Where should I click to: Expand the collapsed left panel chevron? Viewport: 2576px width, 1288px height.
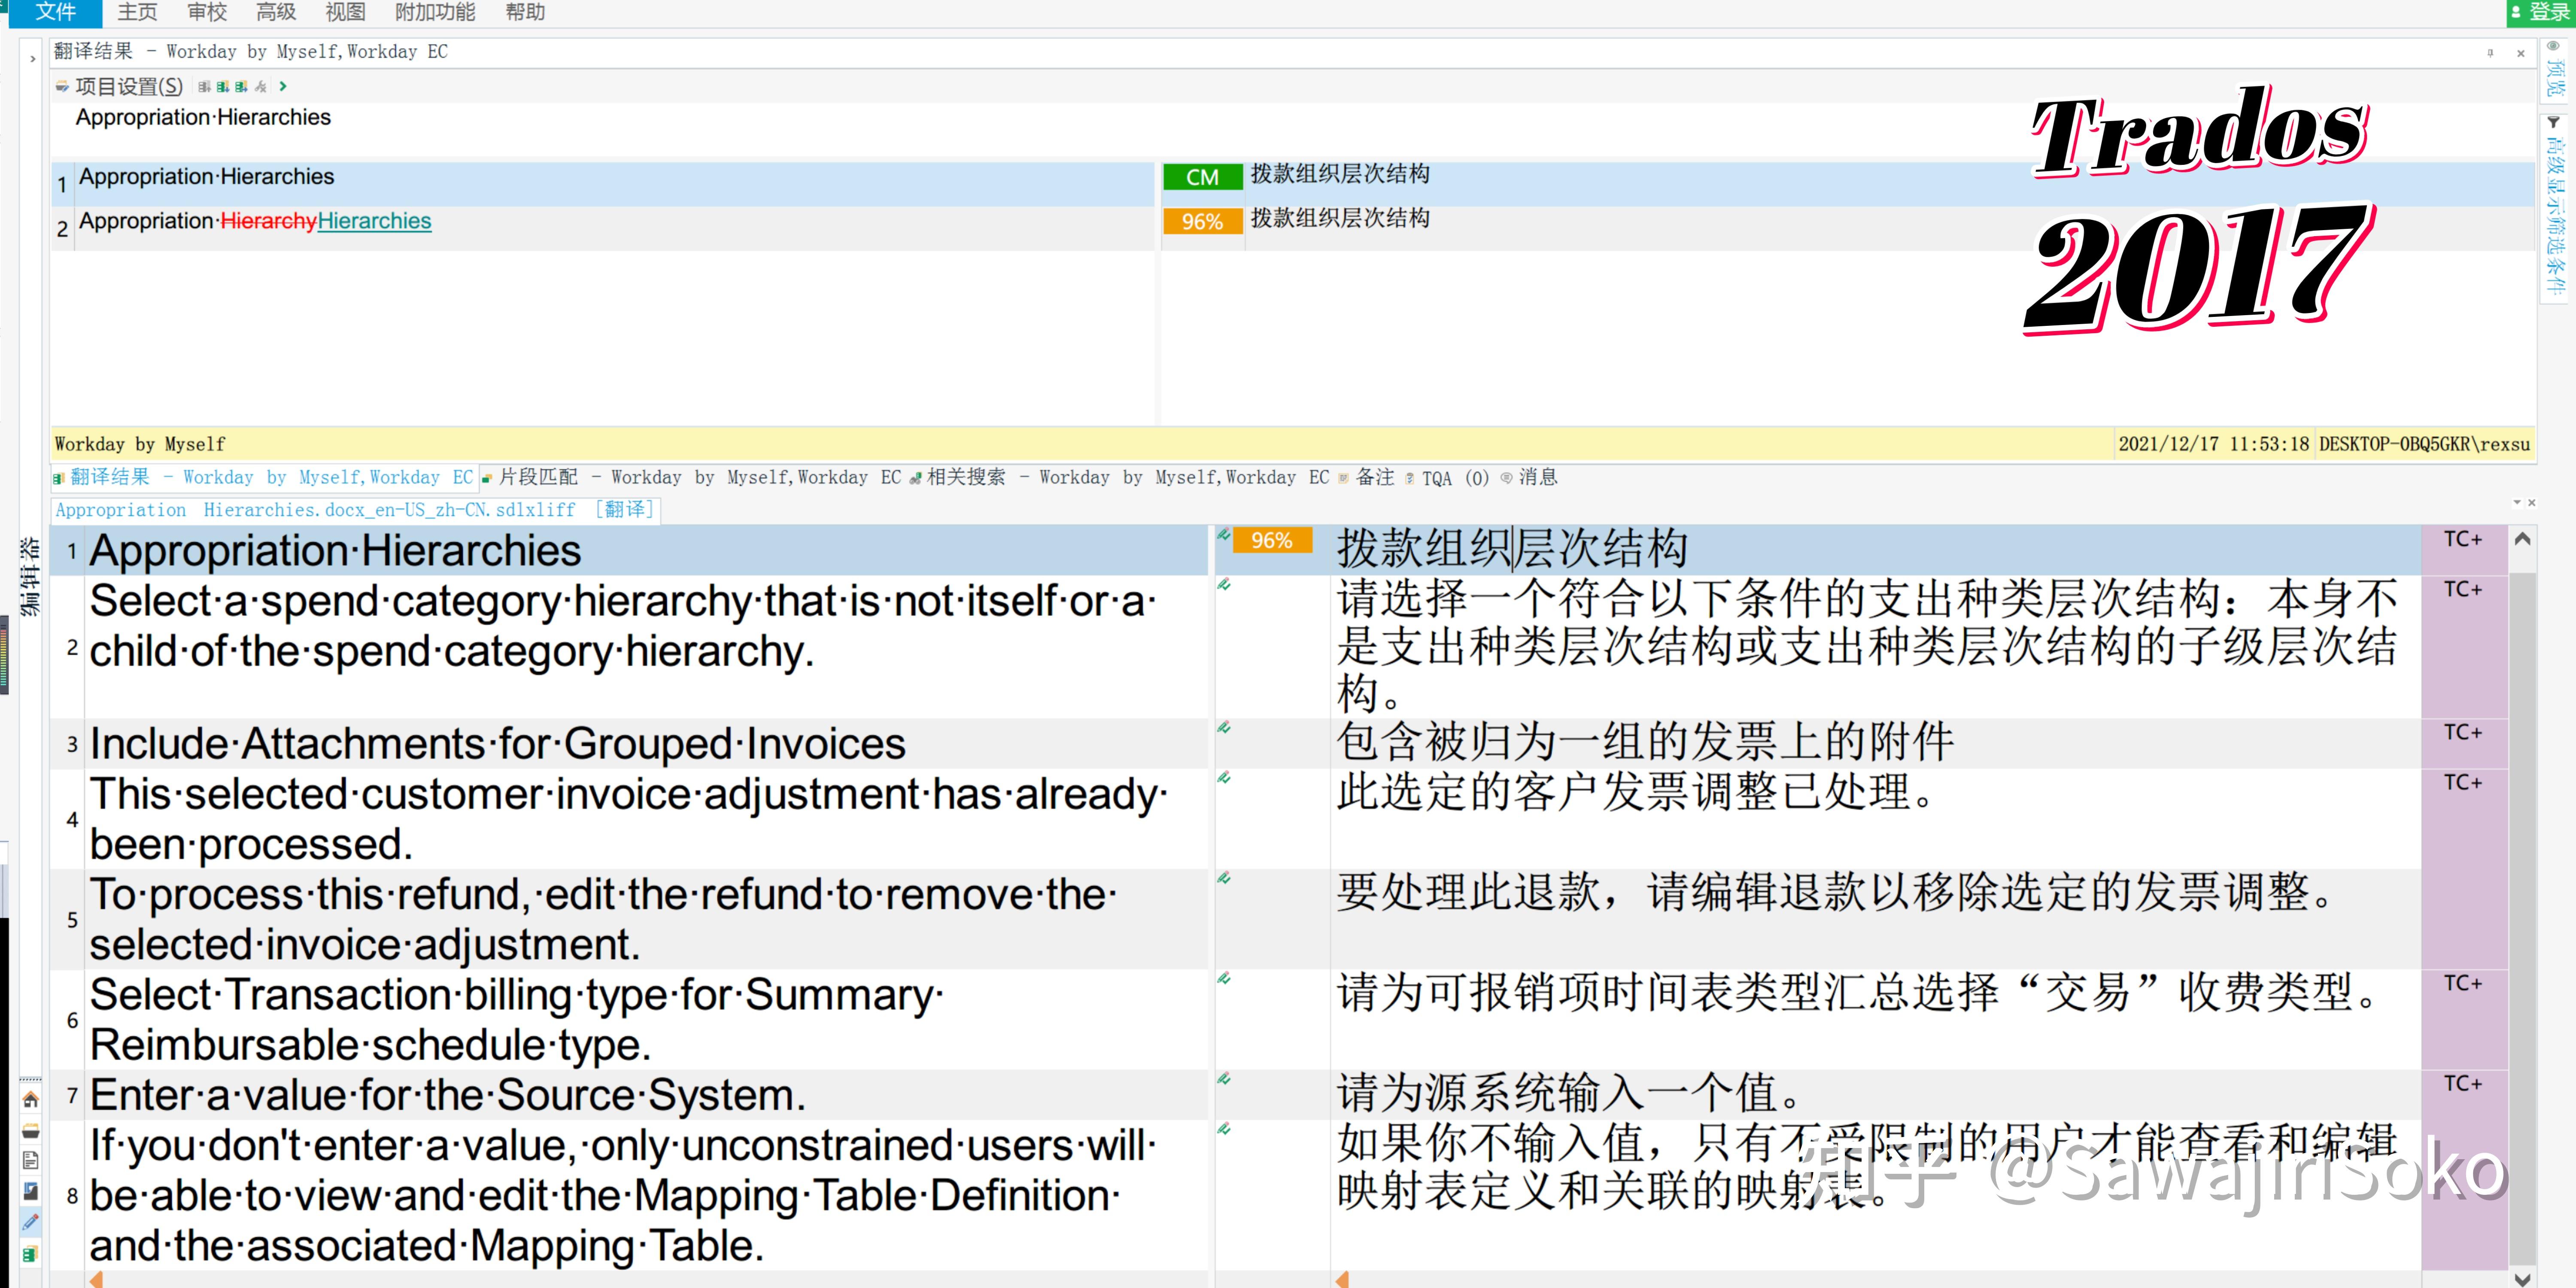tap(33, 59)
